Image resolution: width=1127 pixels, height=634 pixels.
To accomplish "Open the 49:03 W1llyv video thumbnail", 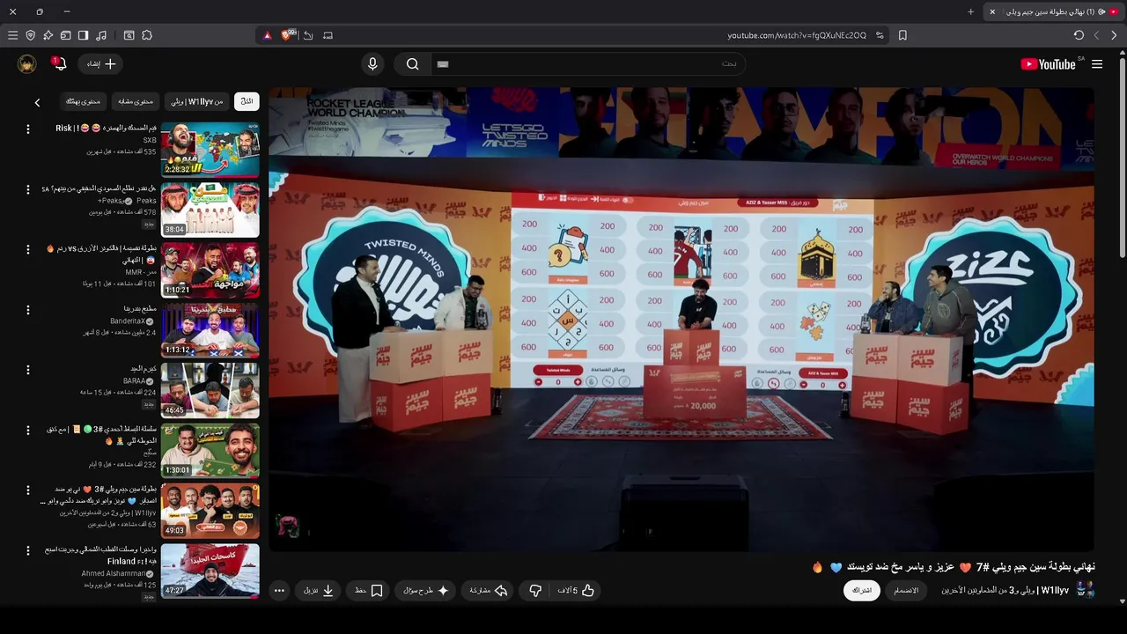I will click(x=210, y=509).
